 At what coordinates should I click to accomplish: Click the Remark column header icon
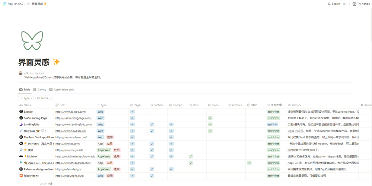(289, 105)
